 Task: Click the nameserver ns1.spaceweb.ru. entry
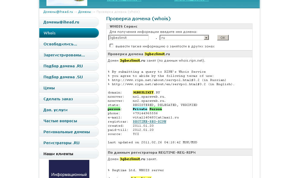[x=149, y=97]
